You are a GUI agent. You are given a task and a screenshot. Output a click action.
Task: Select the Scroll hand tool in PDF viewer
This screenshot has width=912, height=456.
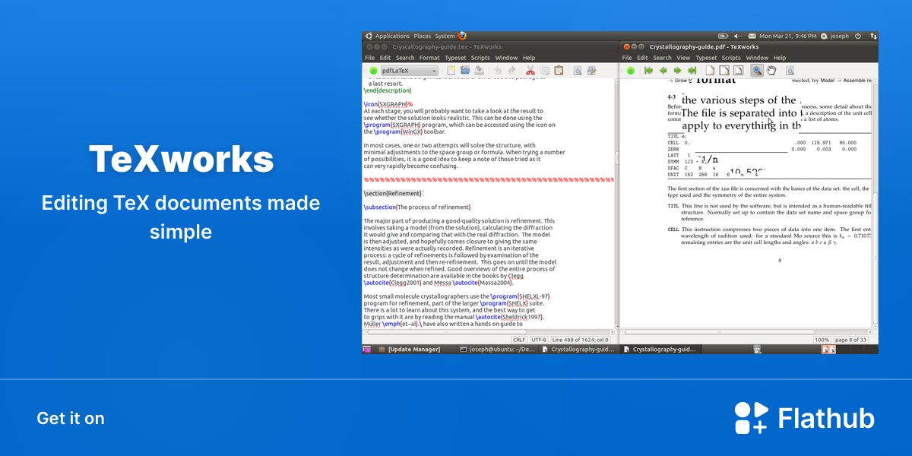pyautogui.click(x=771, y=71)
